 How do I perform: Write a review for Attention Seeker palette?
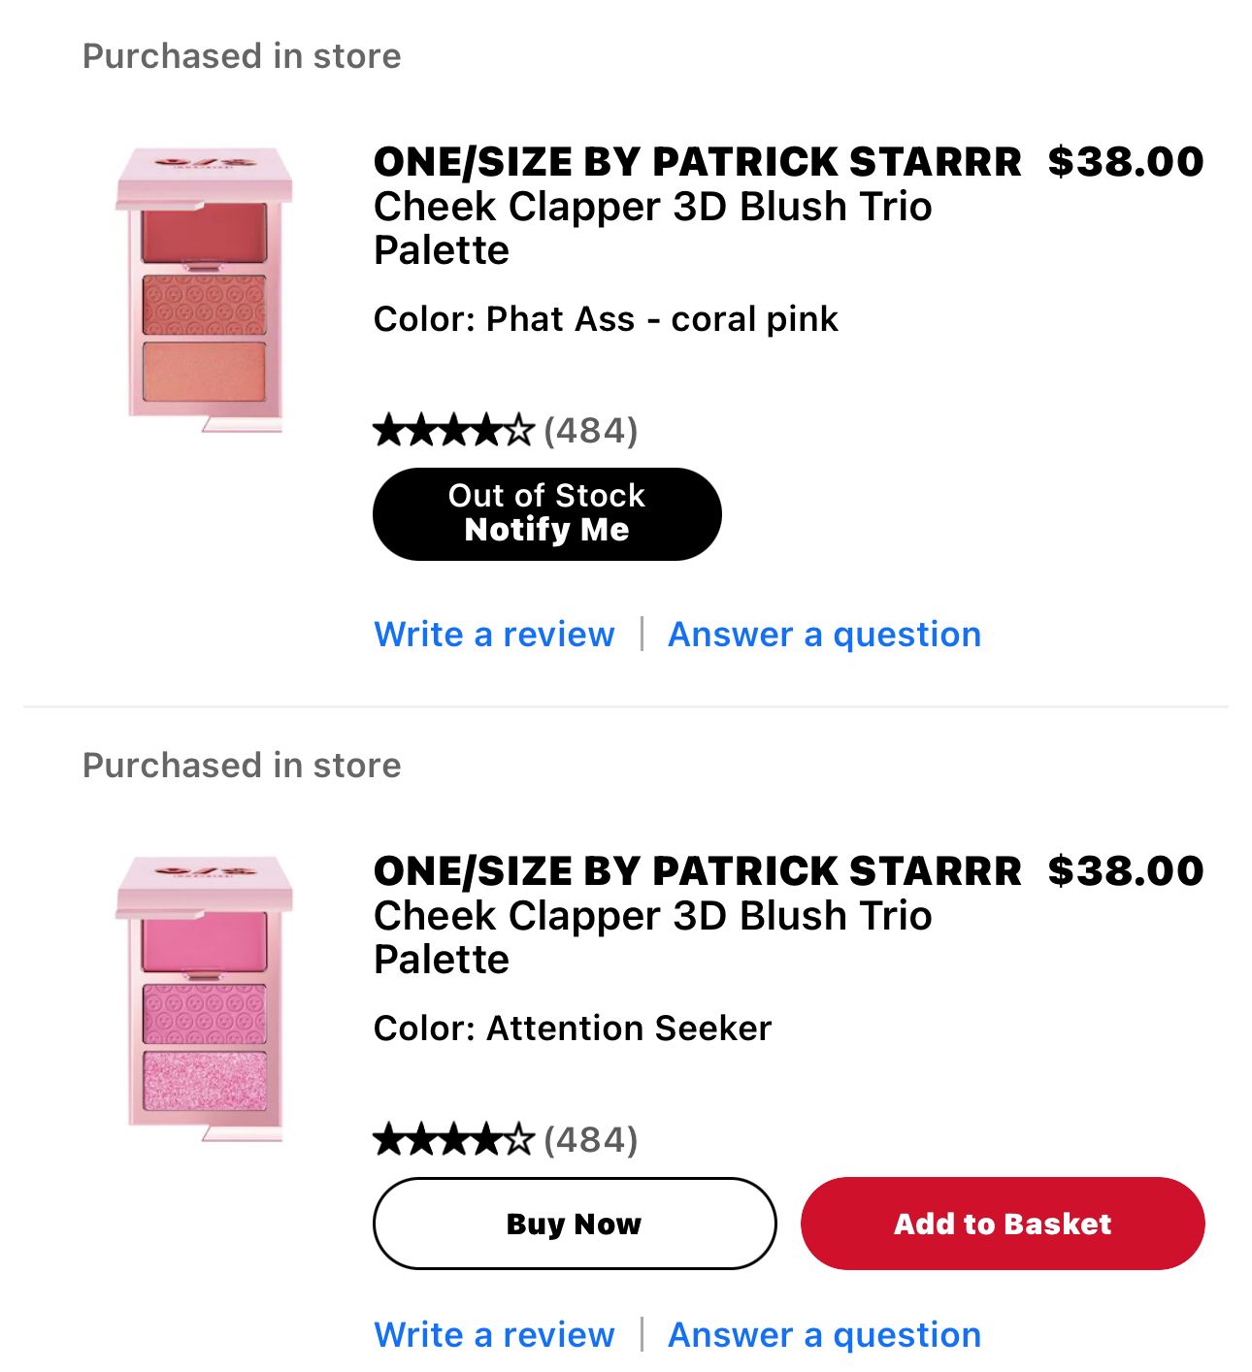tap(494, 1334)
